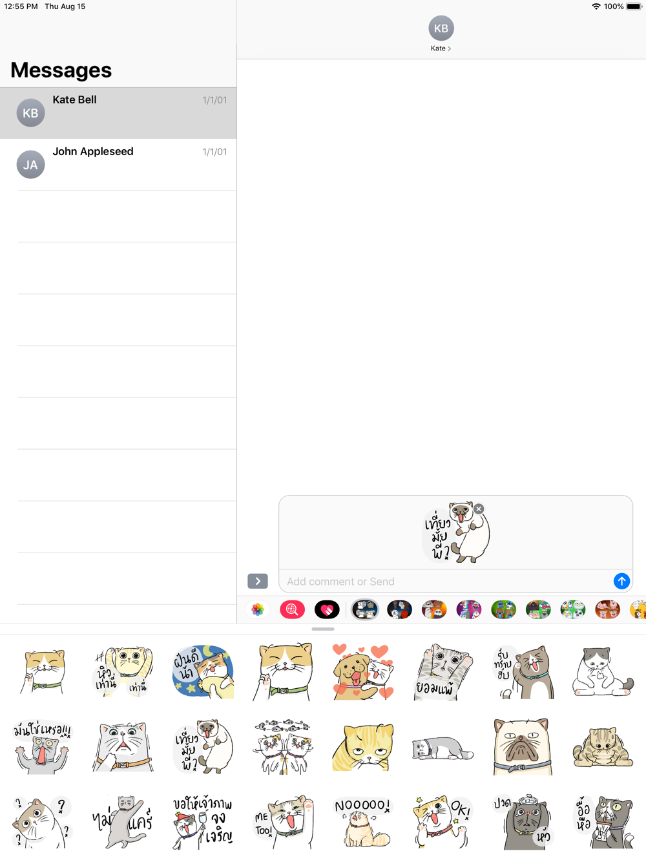Pull the sticker drawer grabber handle
The height and width of the screenshot is (862, 646).
point(323,629)
